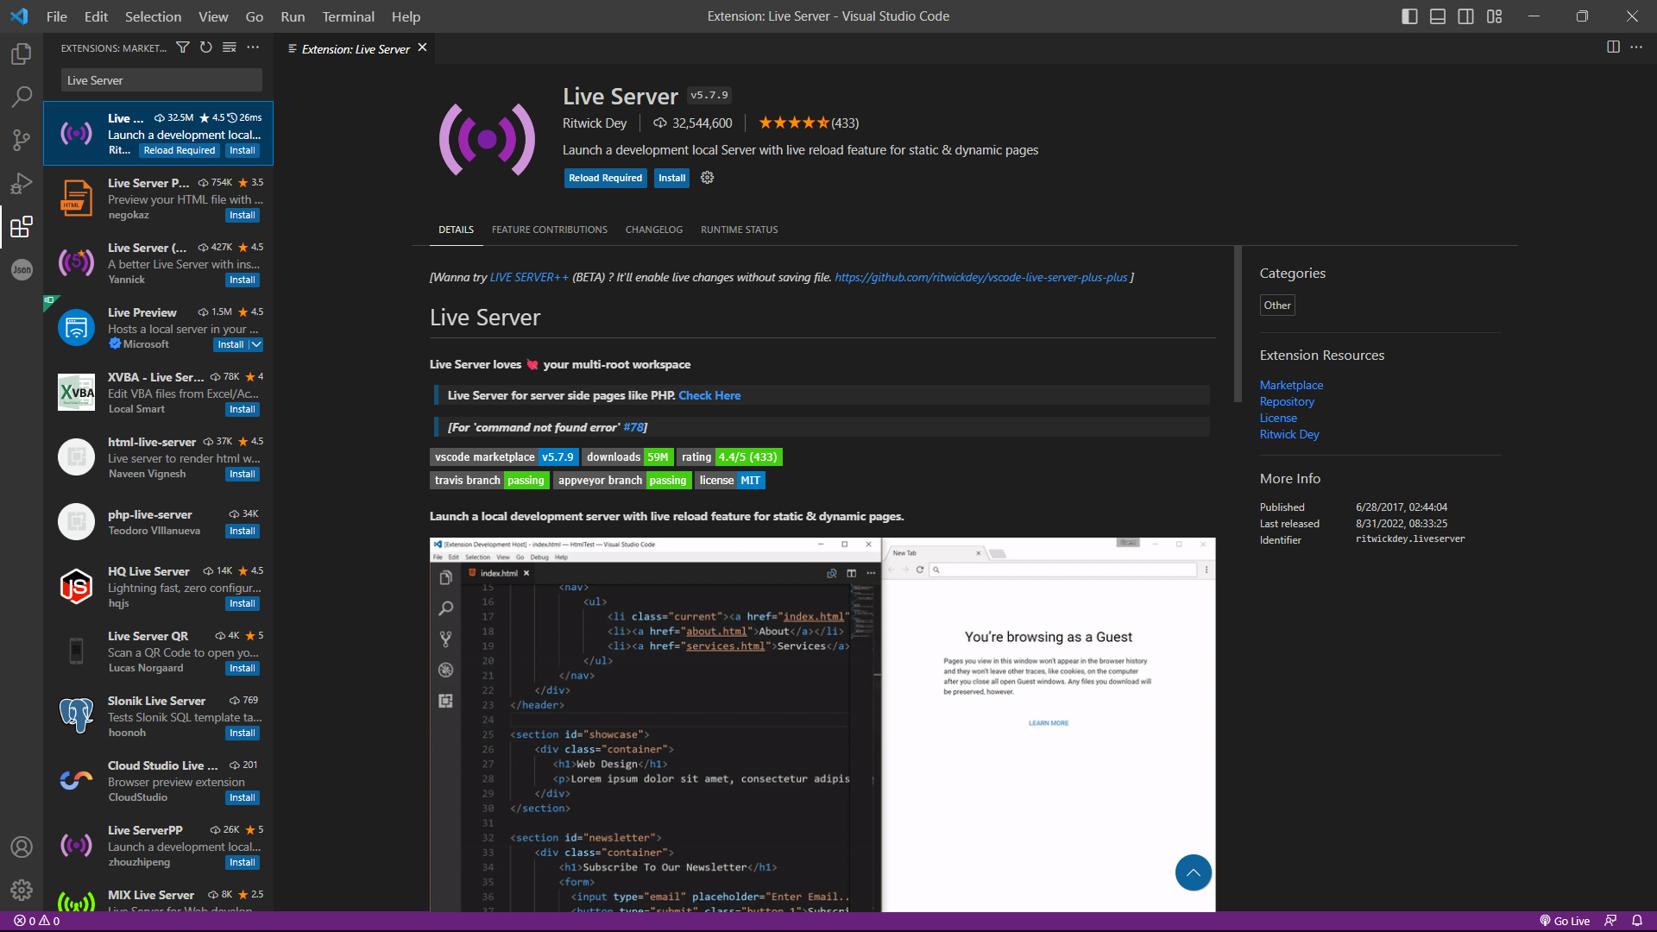Open the LIVE SERVER++ link
The image size is (1657, 932).
tap(529, 277)
